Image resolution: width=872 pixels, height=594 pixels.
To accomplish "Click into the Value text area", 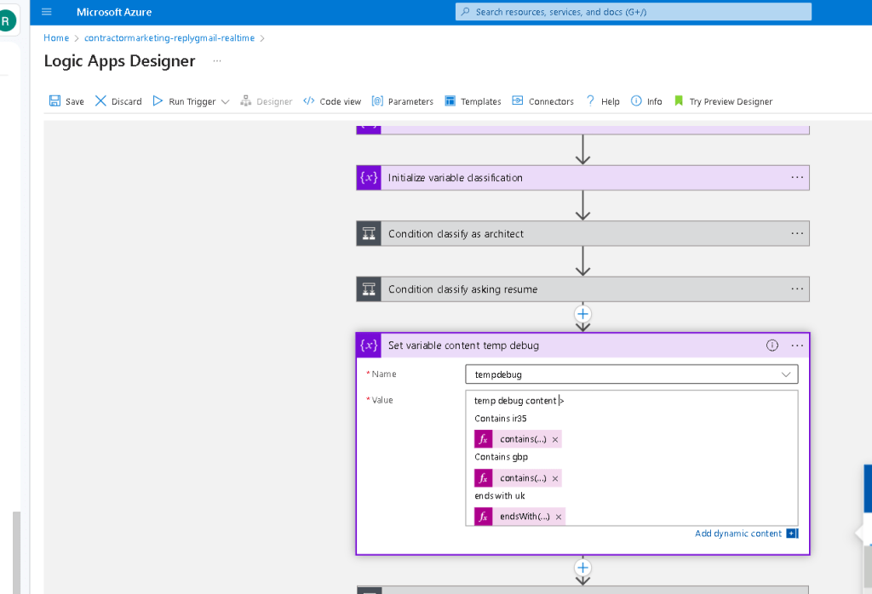I will coord(632,458).
